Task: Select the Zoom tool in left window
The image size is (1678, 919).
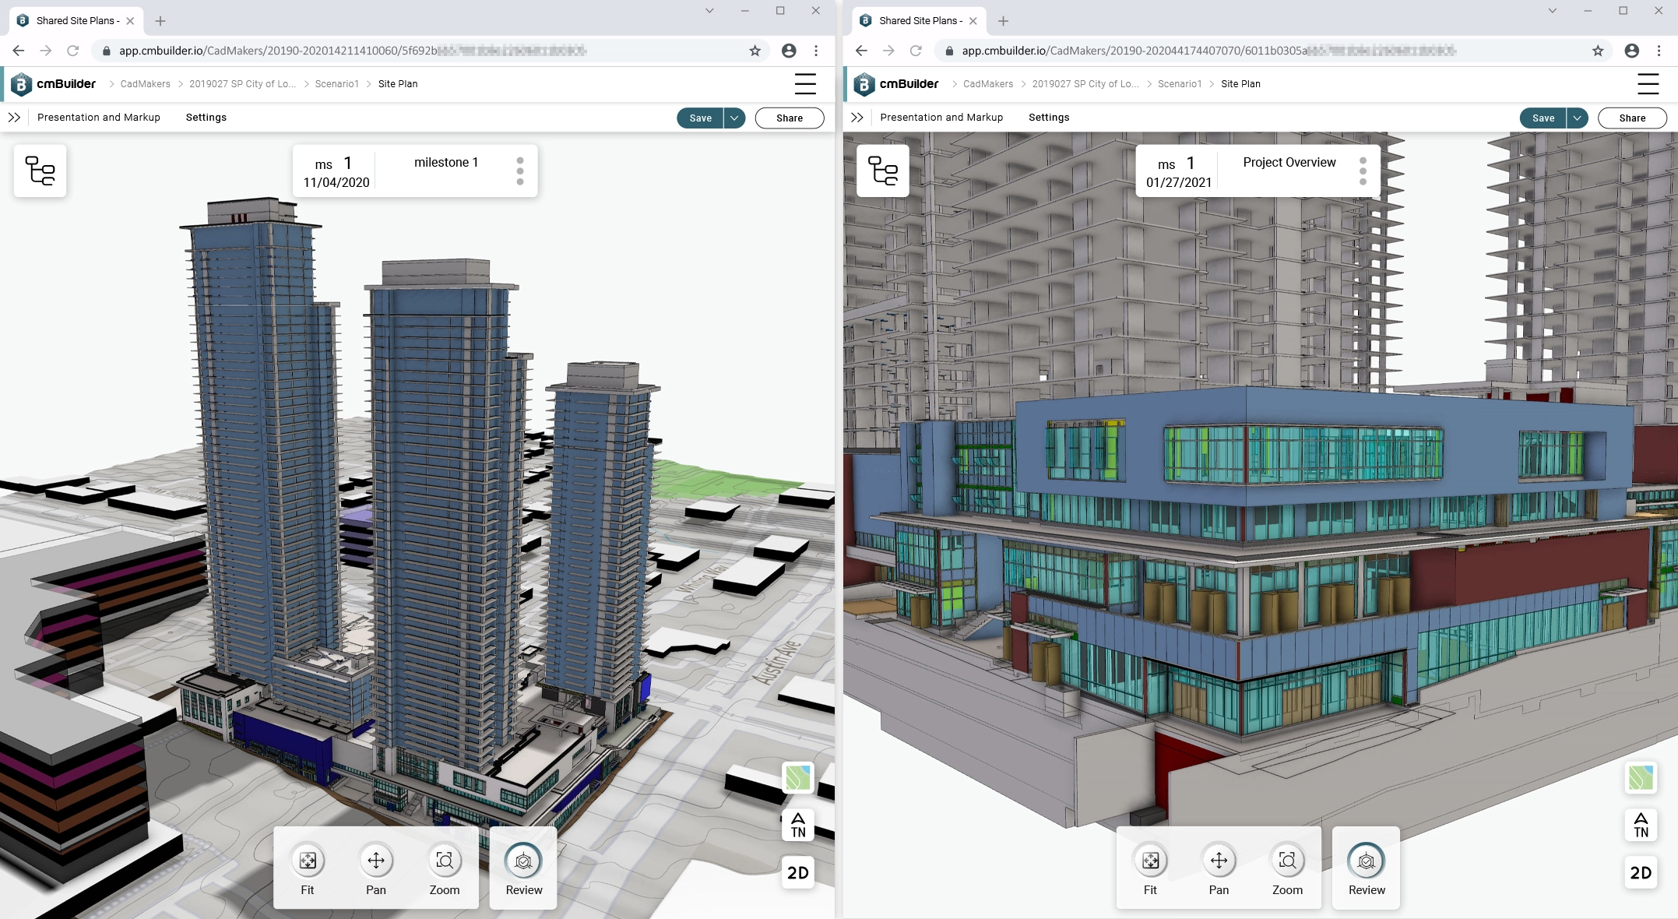Action: pyautogui.click(x=445, y=868)
